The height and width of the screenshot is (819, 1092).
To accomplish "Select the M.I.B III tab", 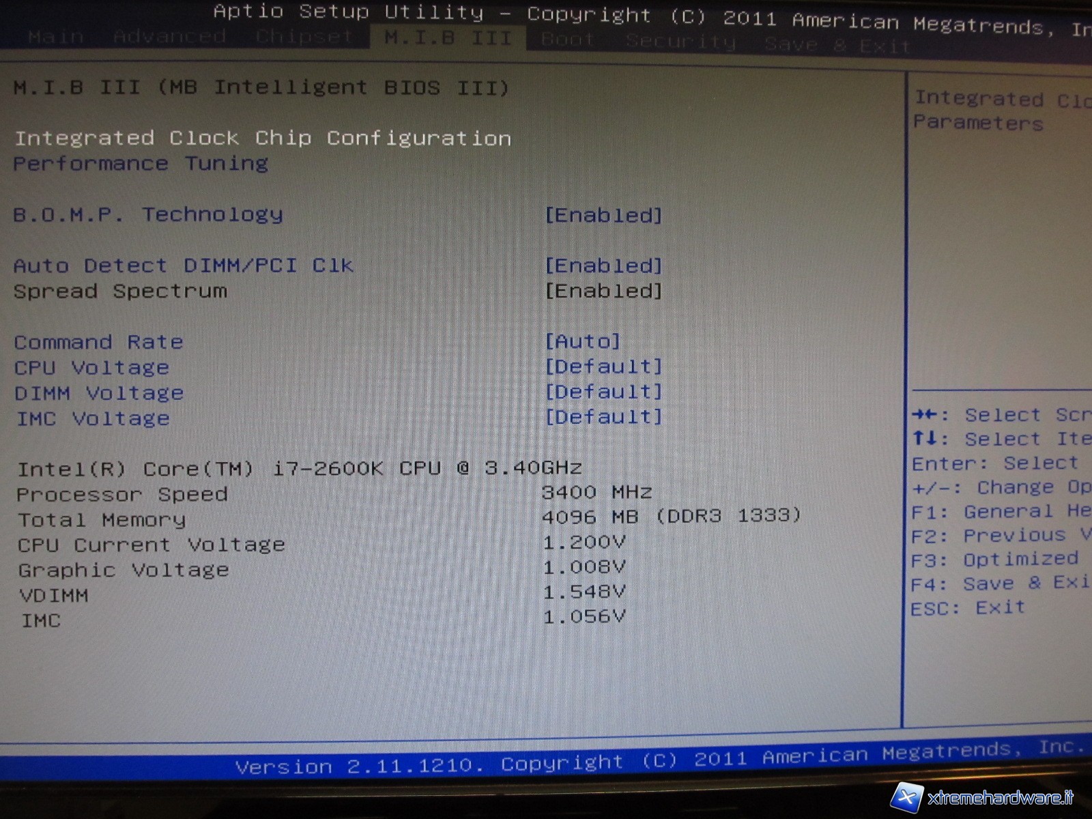I will [x=448, y=38].
